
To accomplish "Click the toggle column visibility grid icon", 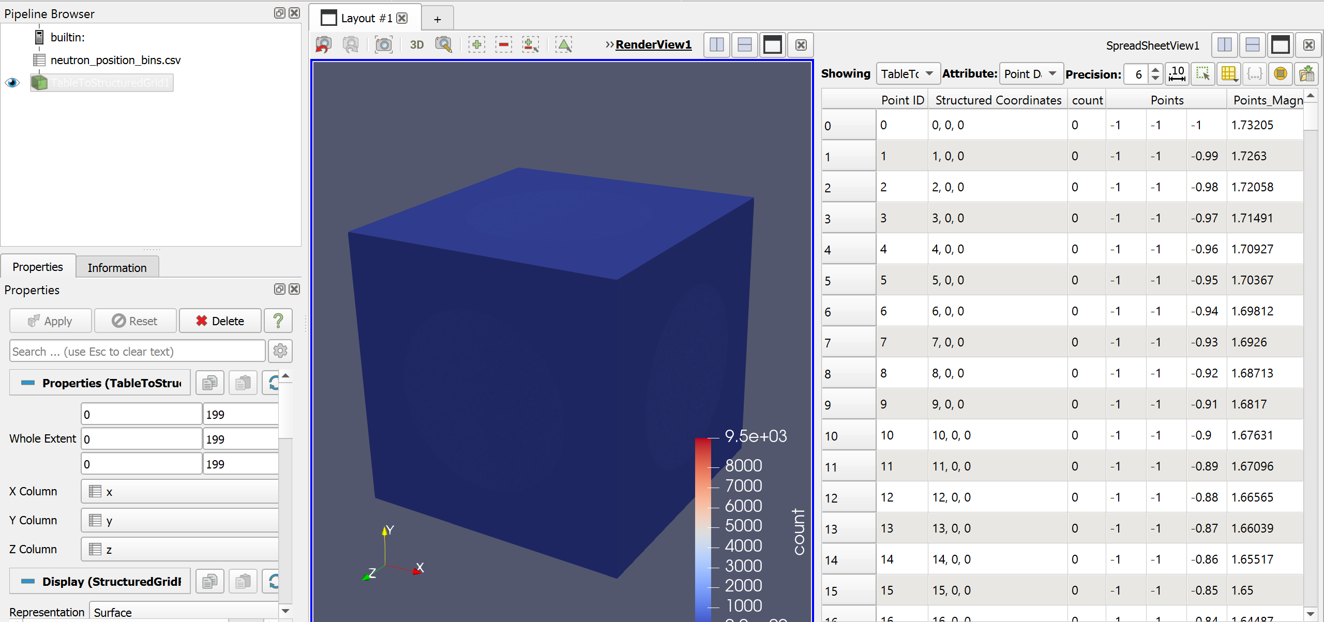I will click(x=1229, y=74).
